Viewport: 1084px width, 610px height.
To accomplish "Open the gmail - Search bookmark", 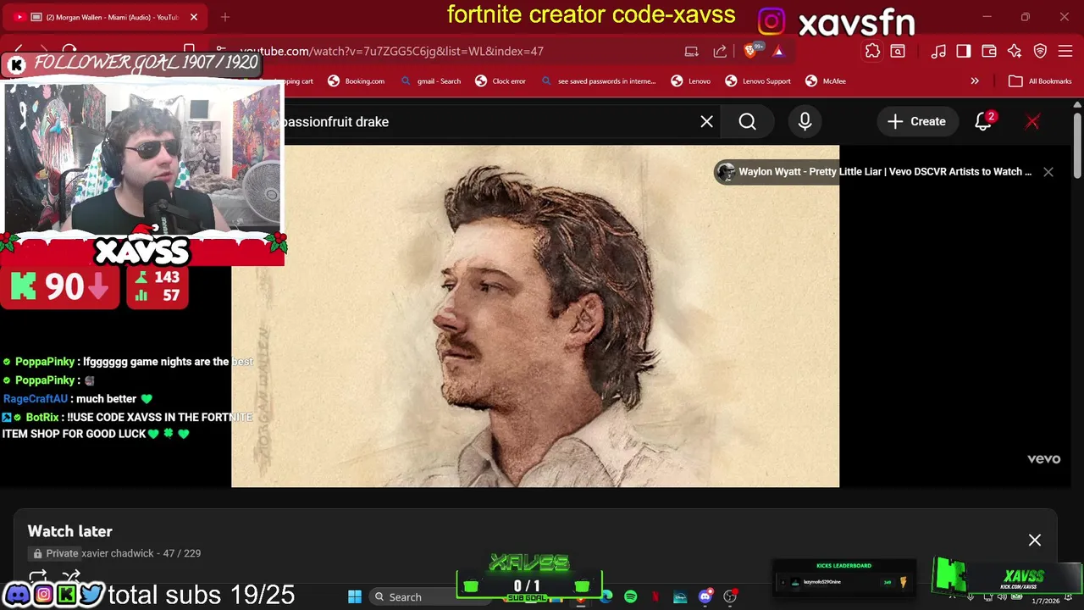I will click(x=430, y=81).
